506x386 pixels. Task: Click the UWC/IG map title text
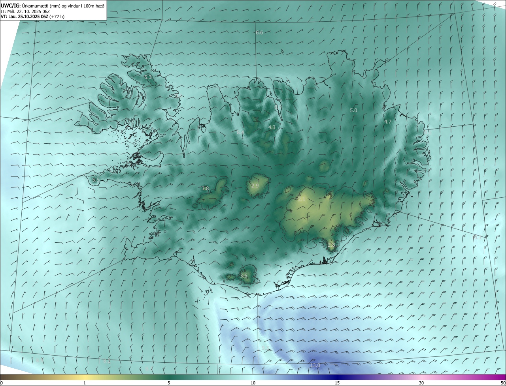coord(53,6)
